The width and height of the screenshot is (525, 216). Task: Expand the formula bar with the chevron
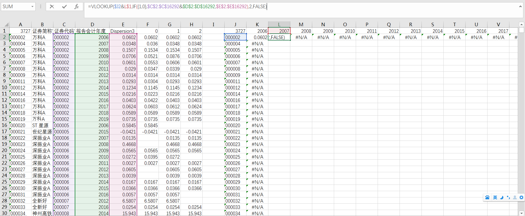click(520, 7)
